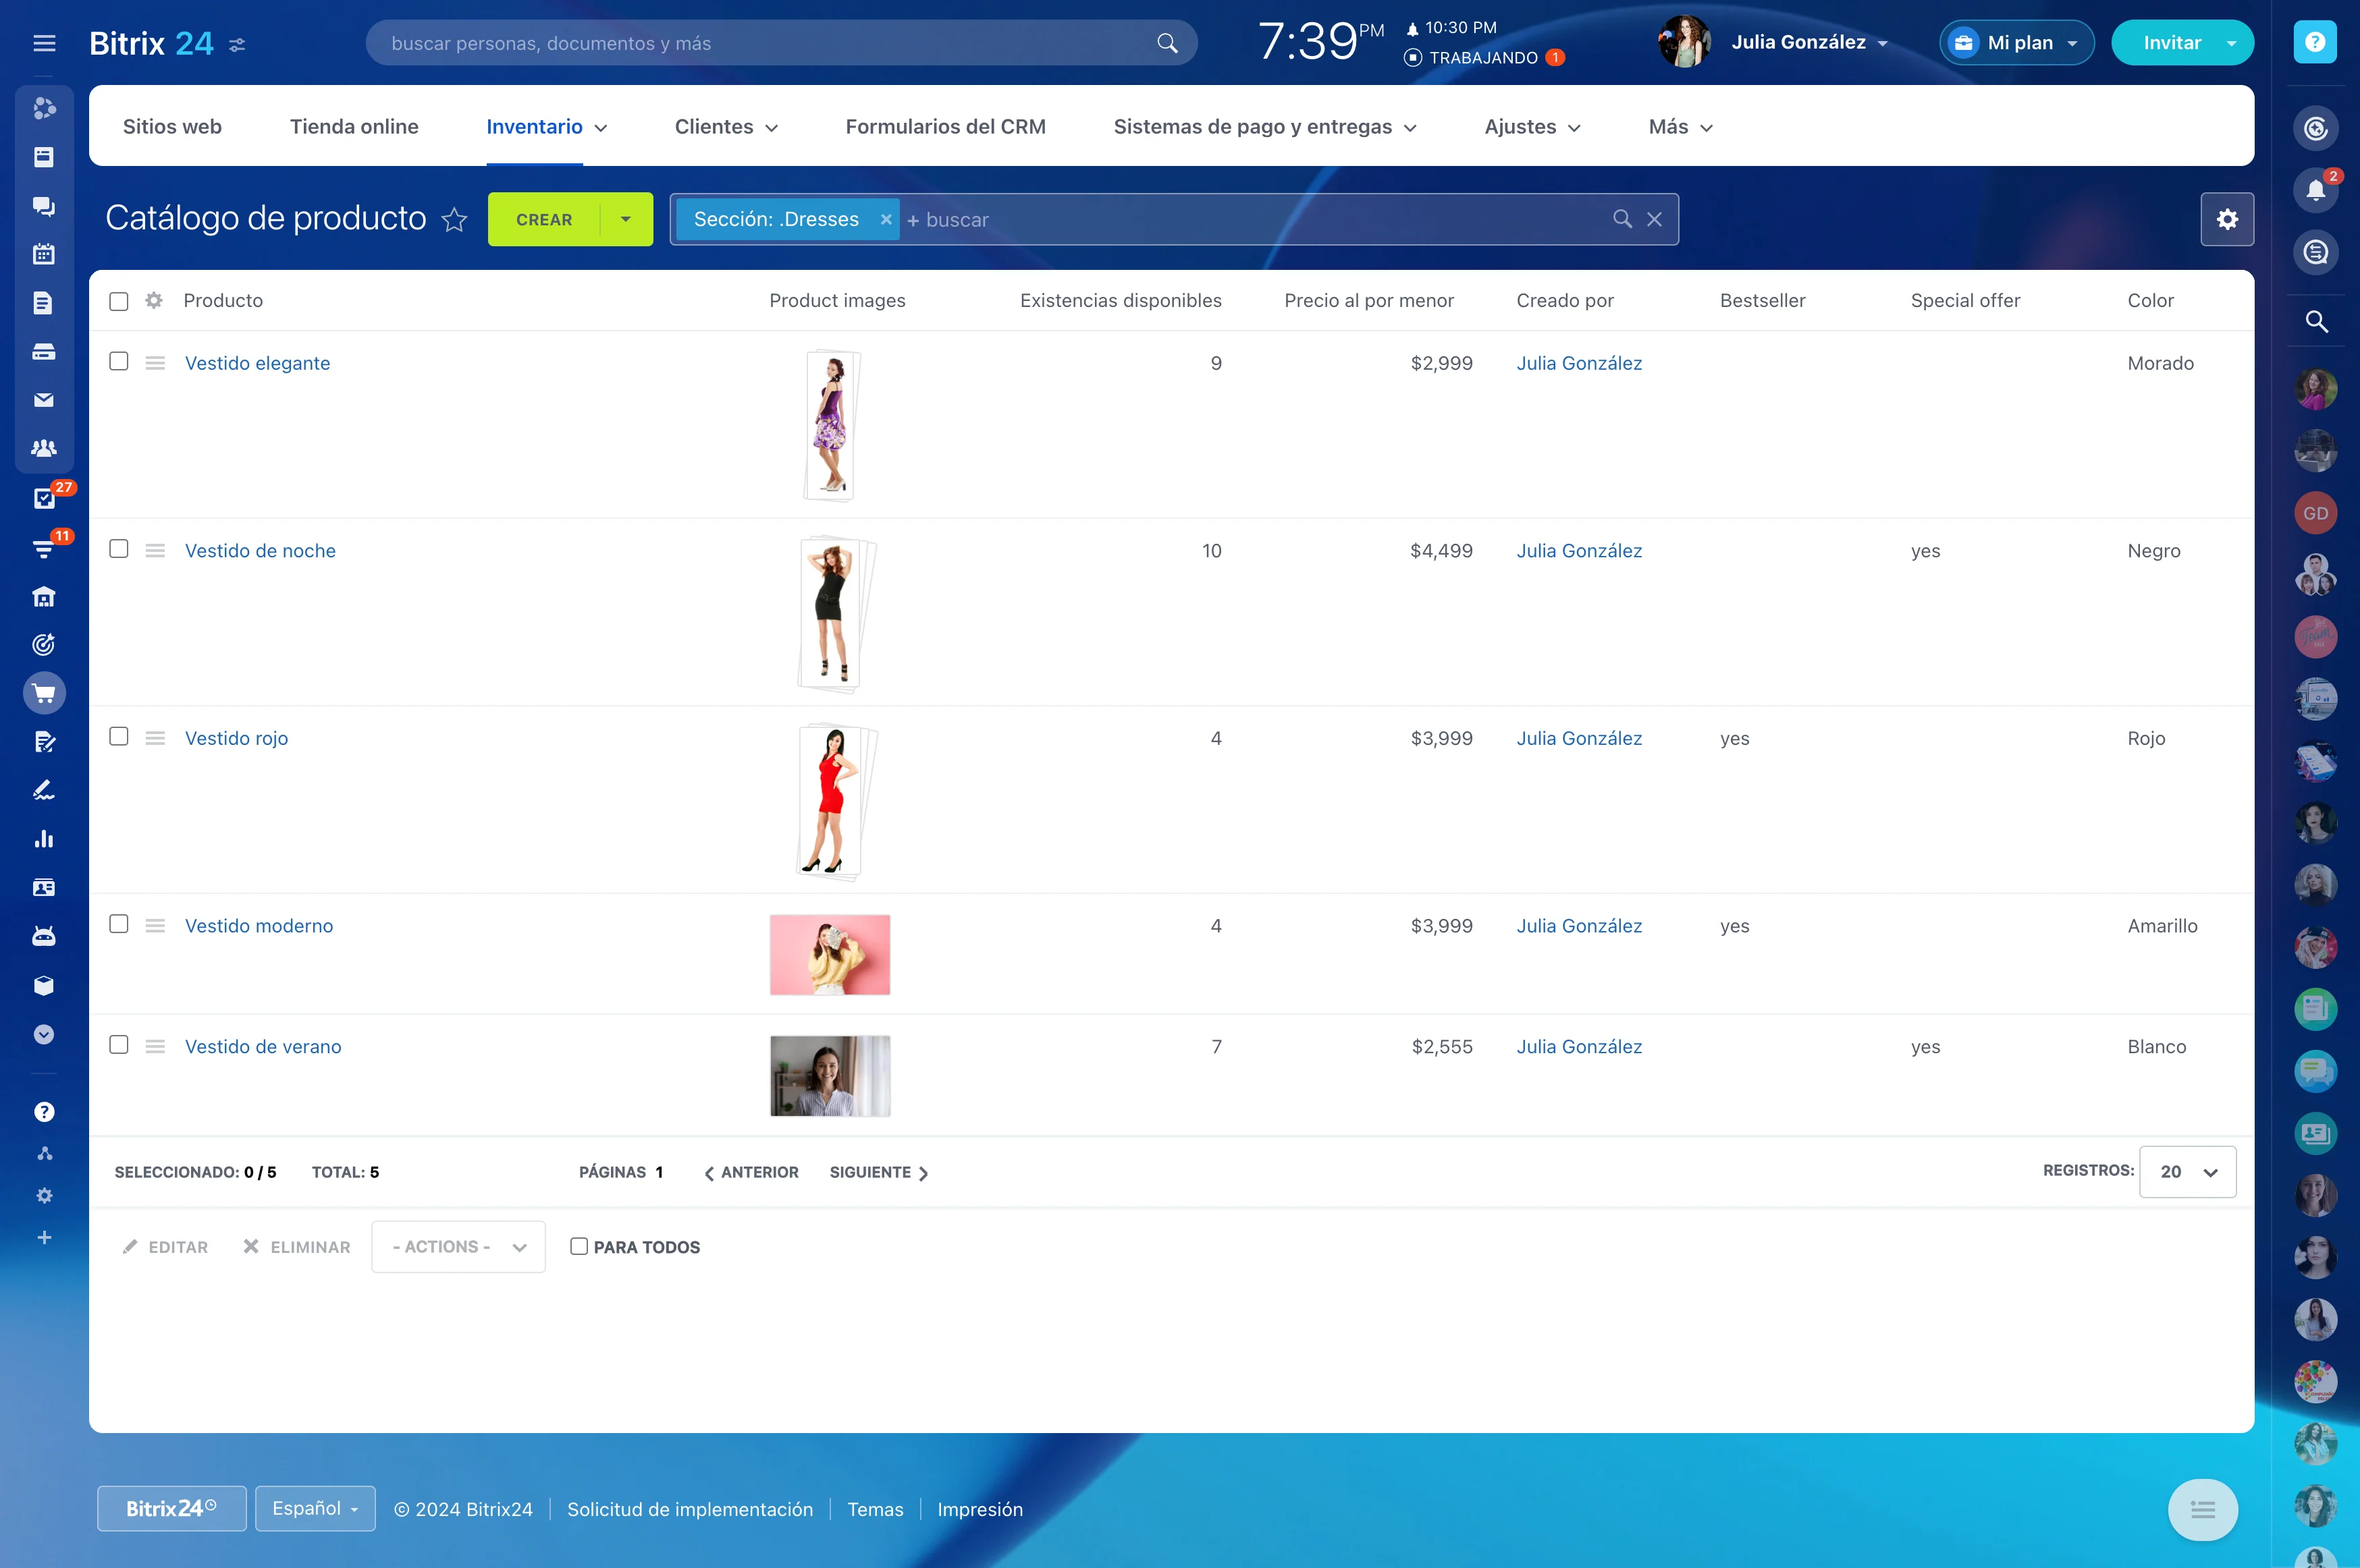The height and width of the screenshot is (1568, 2360).
Task: Click the grid column settings gear icon
Action: coord(153,300)
